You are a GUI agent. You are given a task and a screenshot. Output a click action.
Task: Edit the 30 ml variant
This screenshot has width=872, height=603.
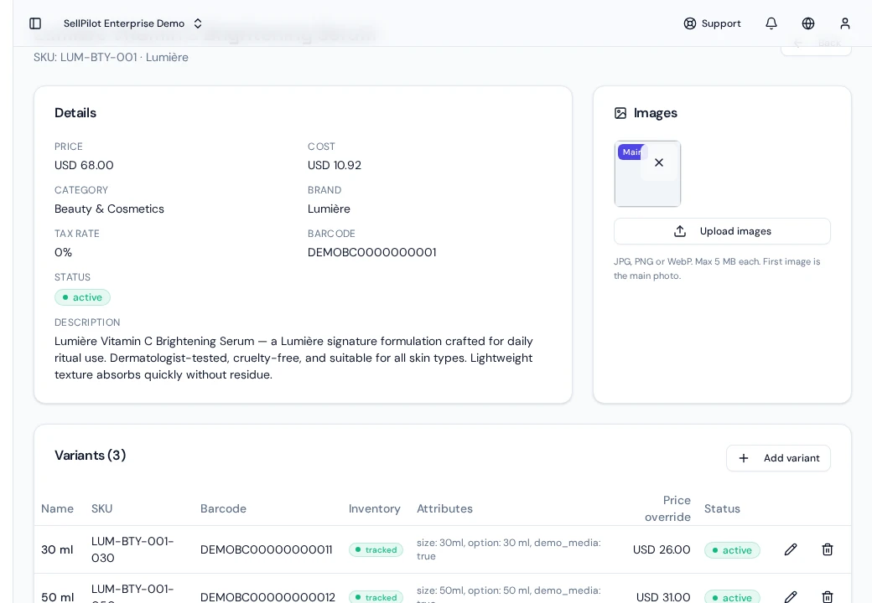(790, 549)
